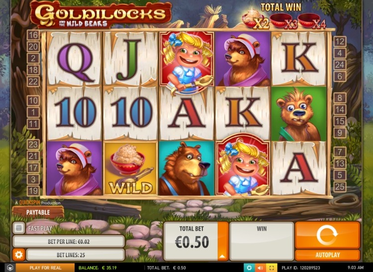Image resolution: width=373 pixels, height=272 pixels.
Task: Toggle the Fast Play checkbox
Action: pos(18,228)
